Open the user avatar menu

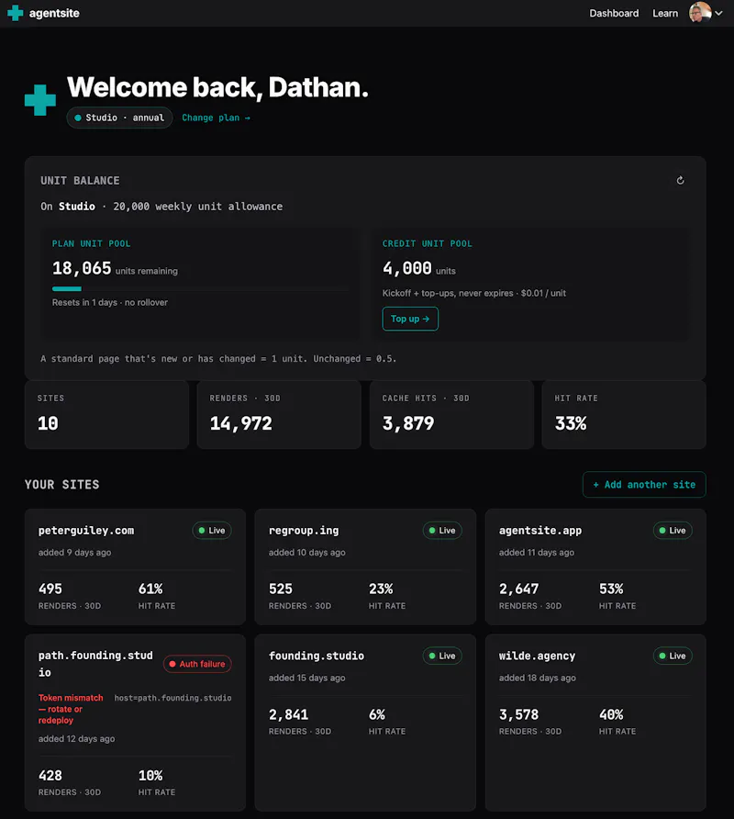[699, 13]
